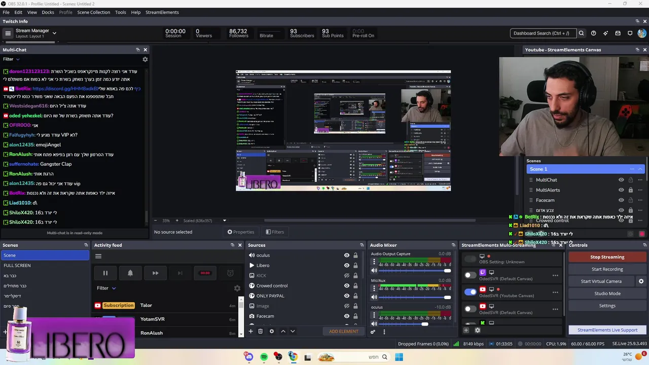Enter Studio Mode
Image resolution: width=649 pixels, height=365 pixels.
click(x=607, y=294)
